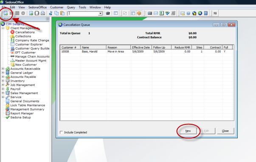Click the Edit button in the Cancellation Queue

pyautogui.click(x=206, y=131)
